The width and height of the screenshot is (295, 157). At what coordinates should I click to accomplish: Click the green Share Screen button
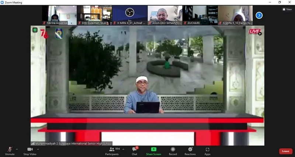point(153,151)
